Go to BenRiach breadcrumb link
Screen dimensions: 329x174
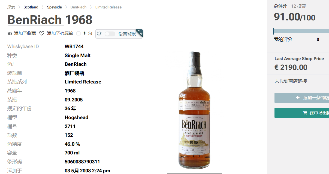[x=79, y=7]
